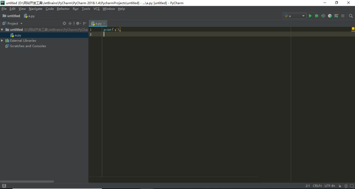
Task: Open the Project panel gear settings
Action: 78,23
